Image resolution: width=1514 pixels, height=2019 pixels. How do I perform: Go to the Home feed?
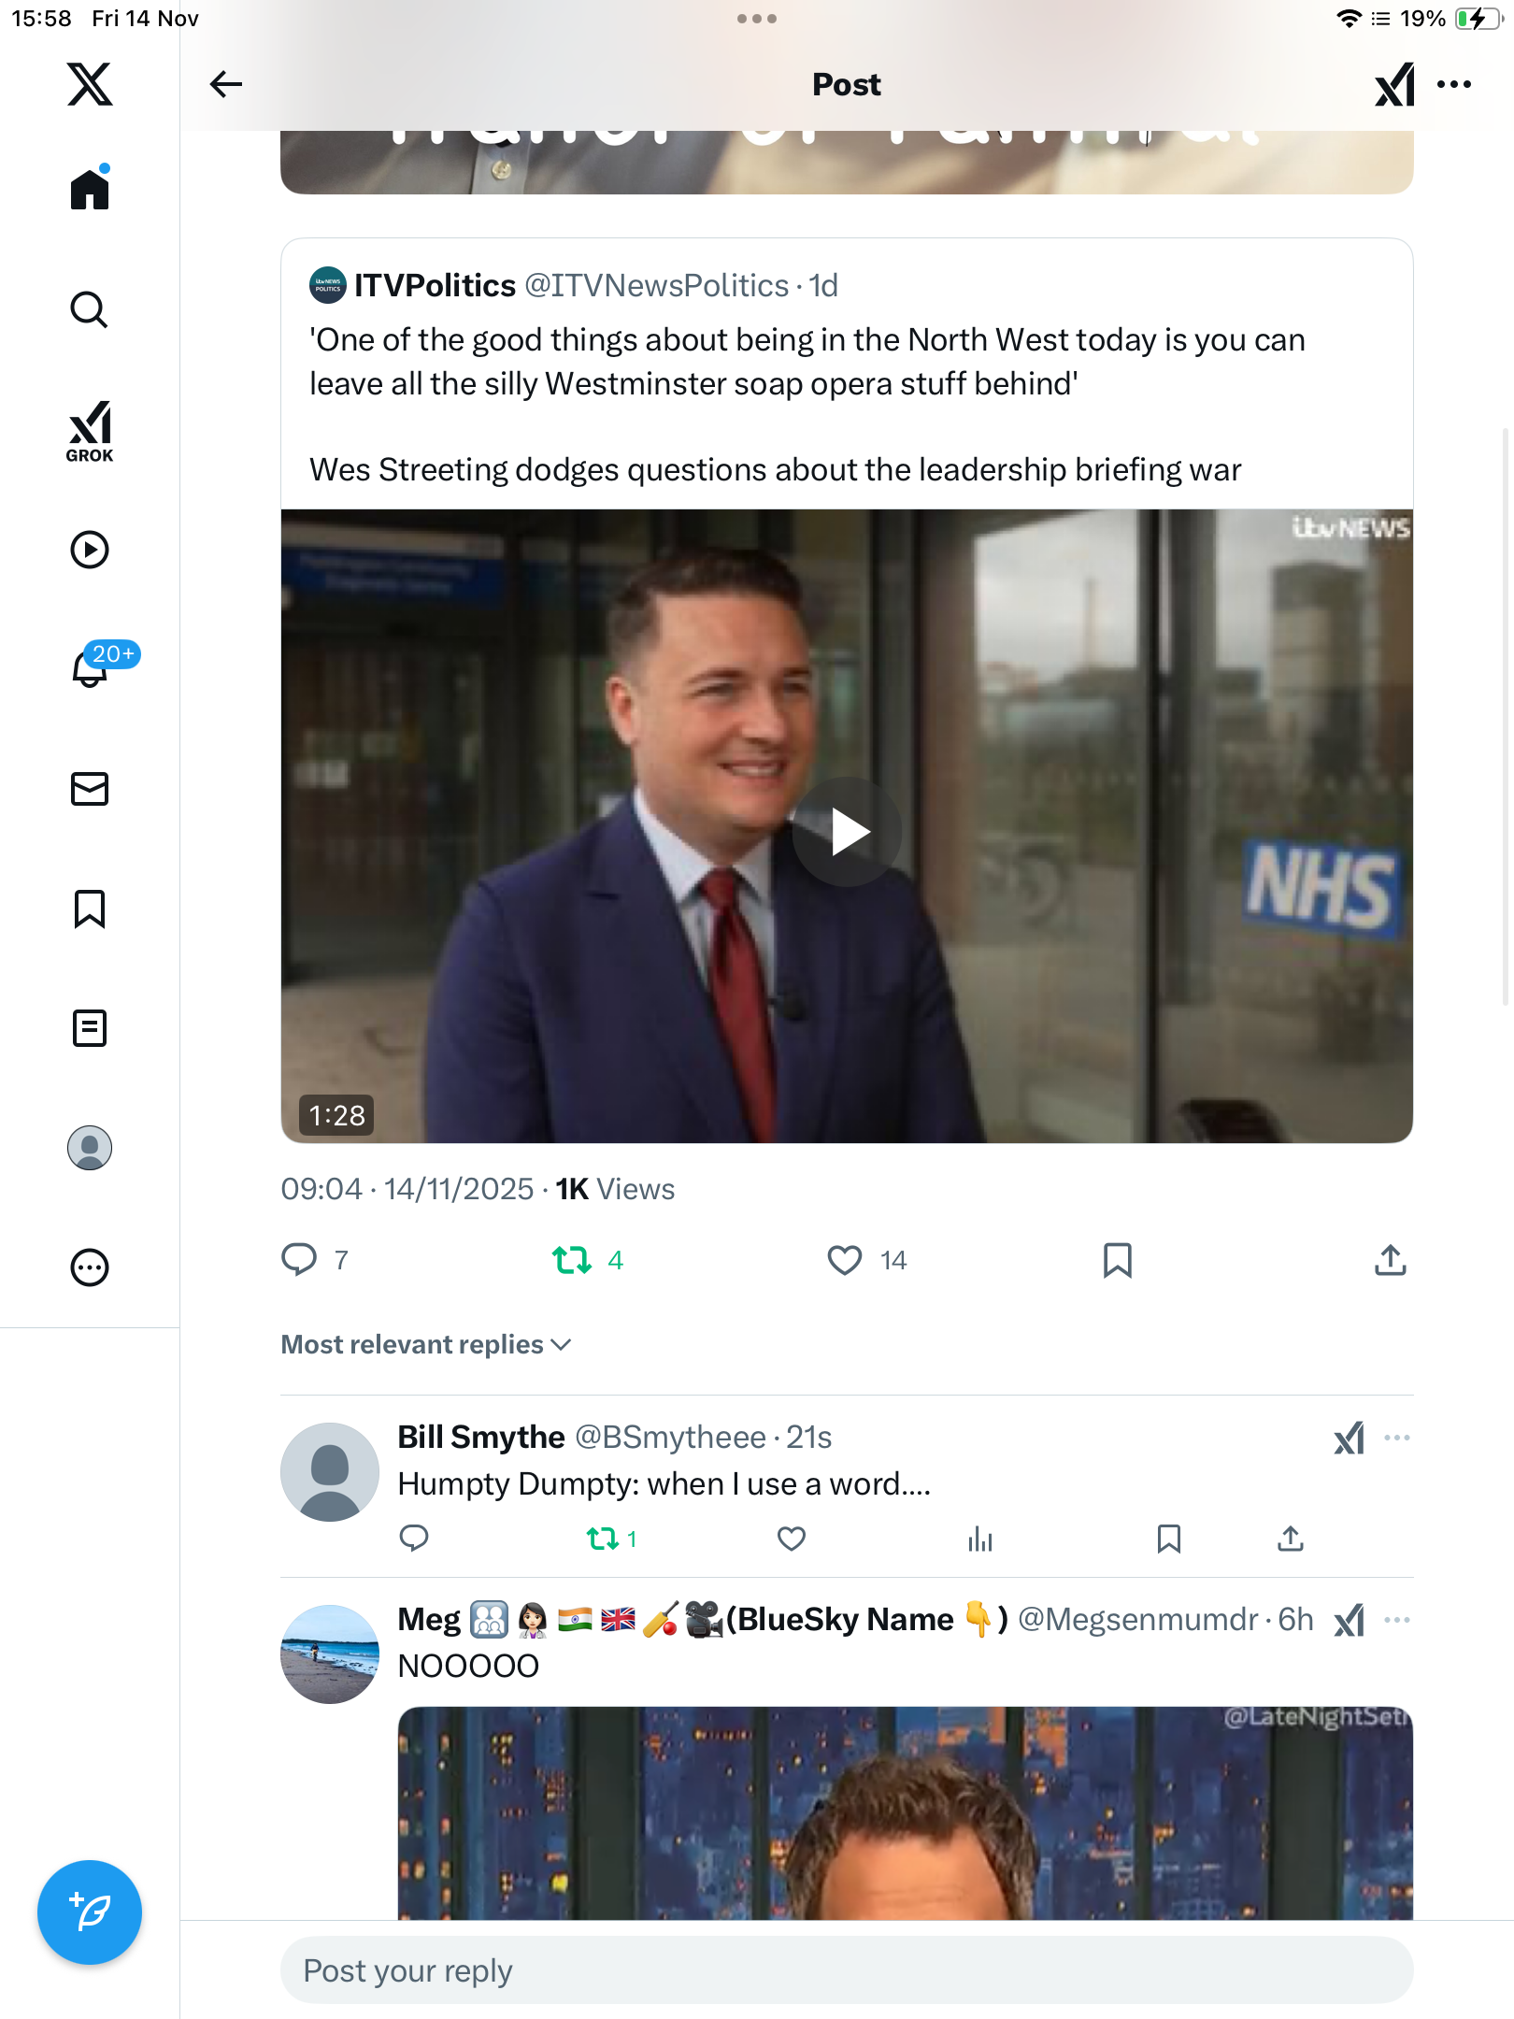click(x=90, y=190)
